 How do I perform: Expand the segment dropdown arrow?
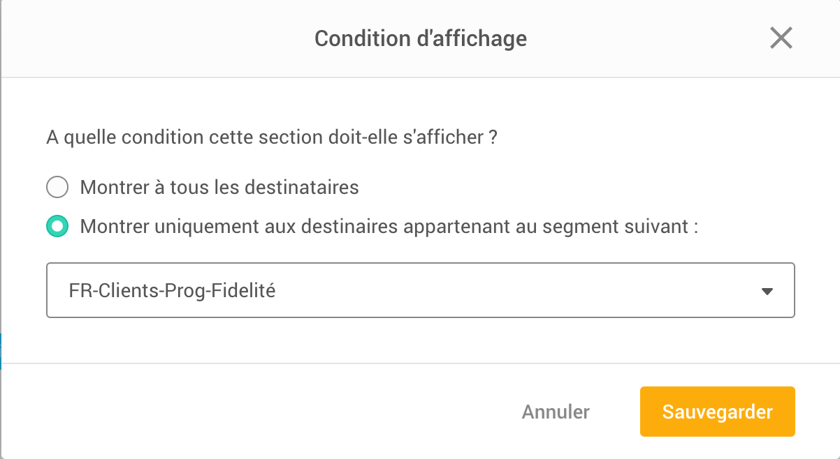coord(767,292)
